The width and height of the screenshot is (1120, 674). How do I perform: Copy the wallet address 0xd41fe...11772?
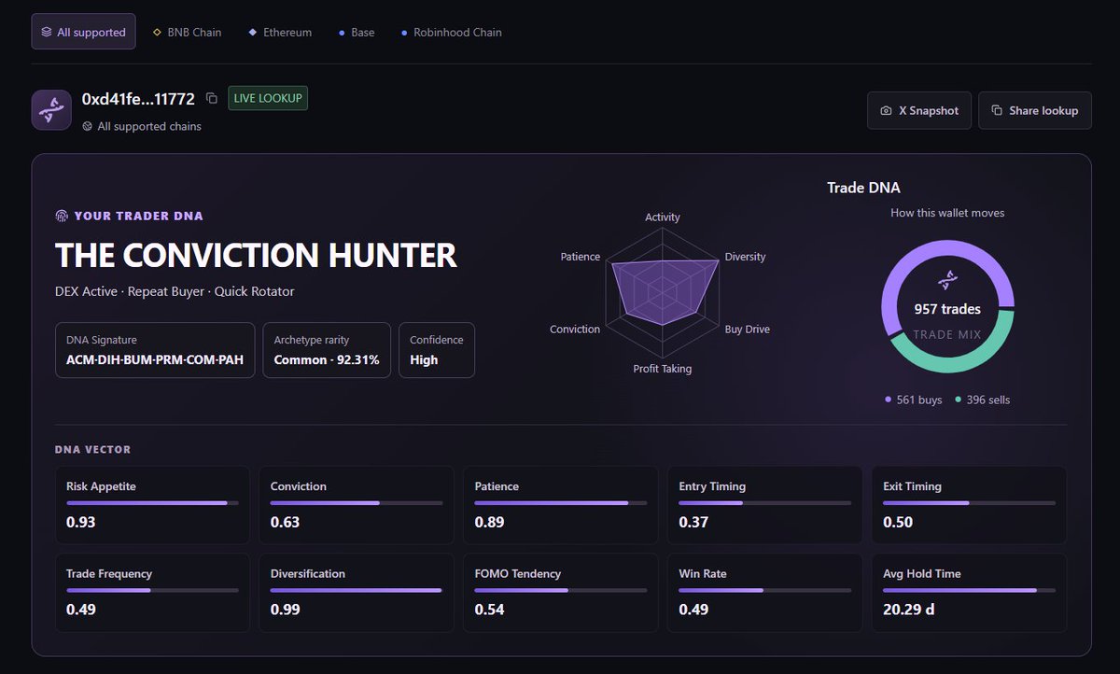tap(212, 98)
